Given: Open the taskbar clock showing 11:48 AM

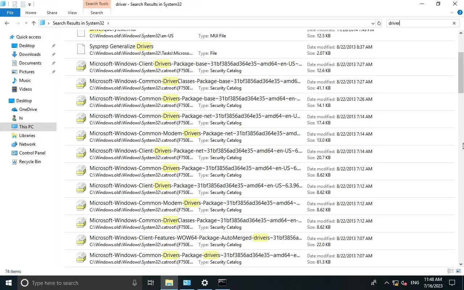Looking at the screenshot, I should (433, 283).
